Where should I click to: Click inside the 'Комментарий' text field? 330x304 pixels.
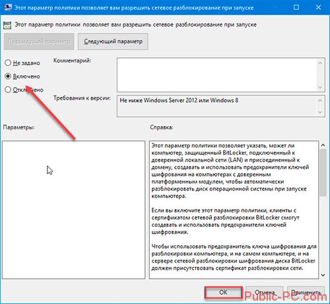(x=217, y=75)
